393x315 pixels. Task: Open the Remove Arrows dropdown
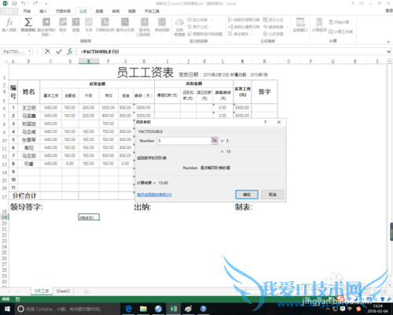tap(252, 34)
